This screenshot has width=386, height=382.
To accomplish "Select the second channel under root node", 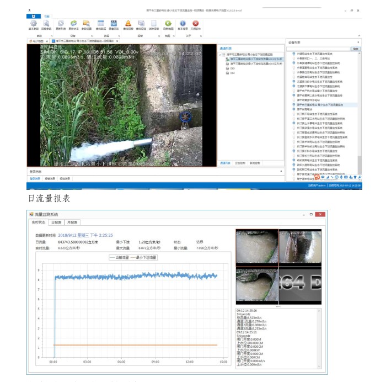I will [256, 64].
